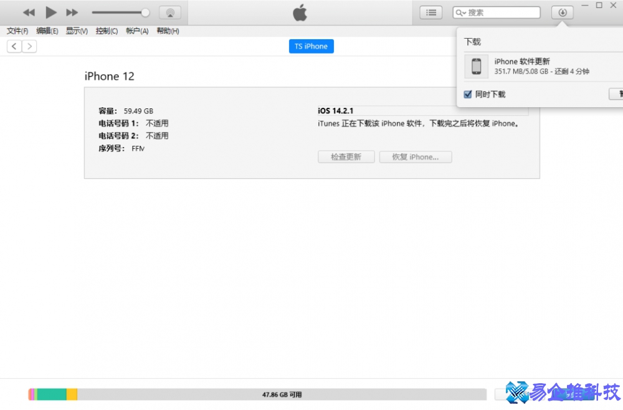Click the iPhone device icon in downloads list

[477, 66]
